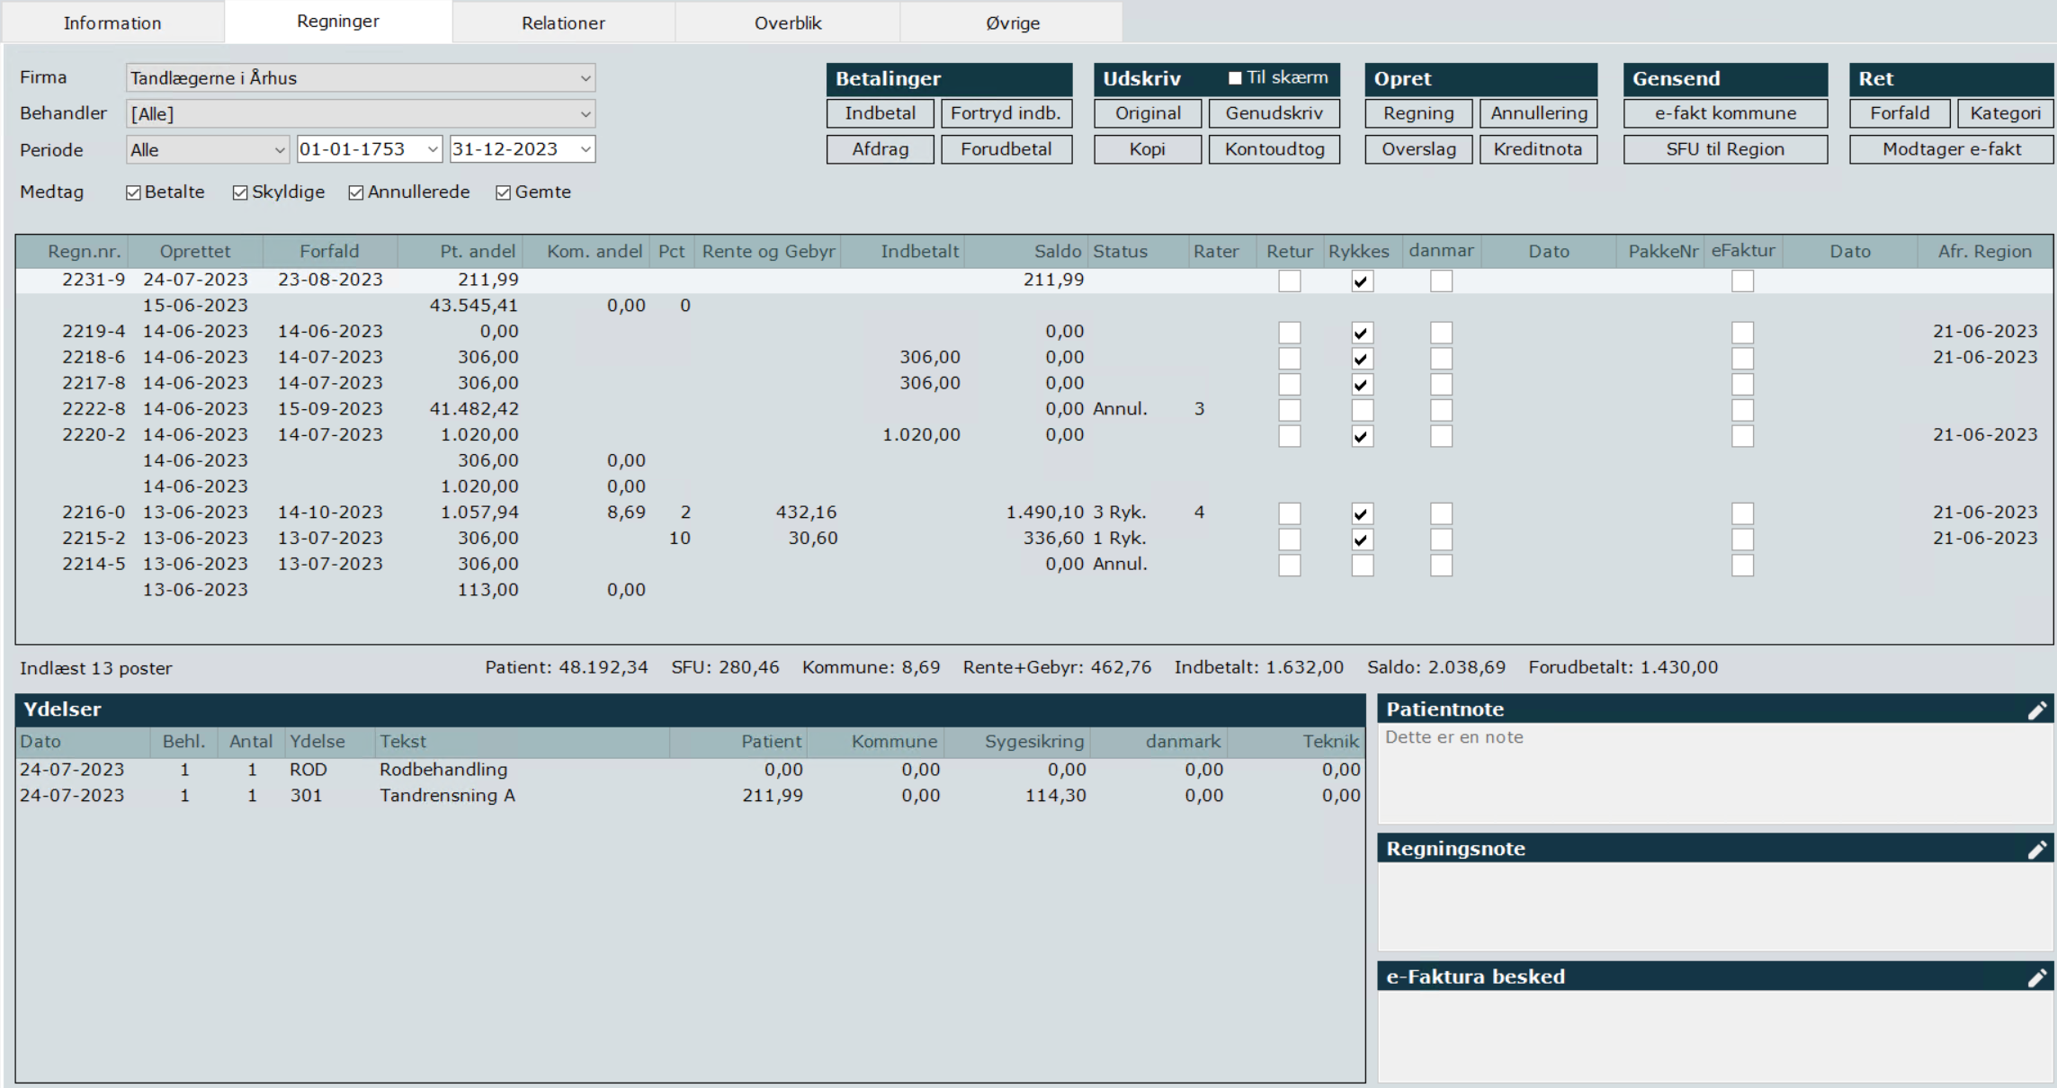2057x1088 pixels.
Task: Uncheck the Skyldige filter
Action: point(239,192)
